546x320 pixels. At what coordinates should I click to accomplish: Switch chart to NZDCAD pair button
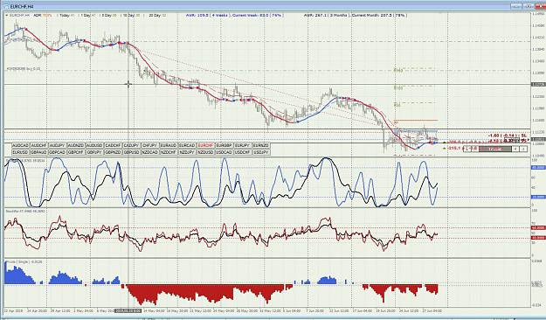pos(150,152)
